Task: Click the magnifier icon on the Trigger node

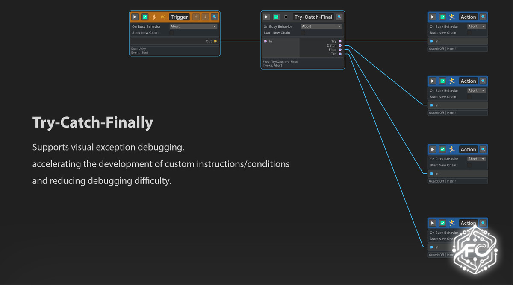Action: [215, 17]
